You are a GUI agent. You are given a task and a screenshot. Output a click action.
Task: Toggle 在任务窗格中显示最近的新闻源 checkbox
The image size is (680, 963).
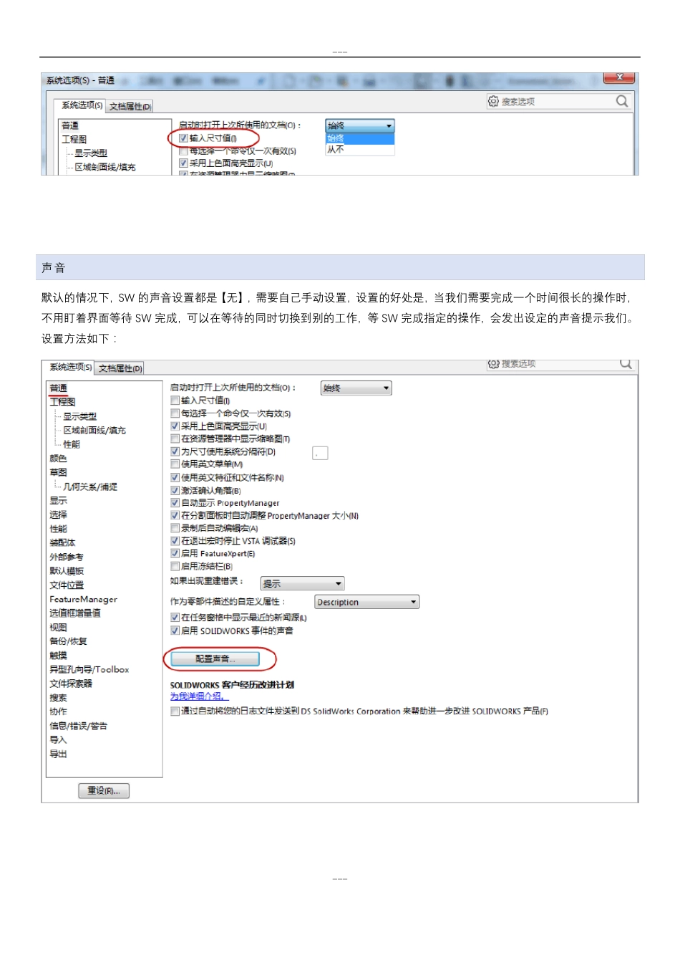[175, 617]
